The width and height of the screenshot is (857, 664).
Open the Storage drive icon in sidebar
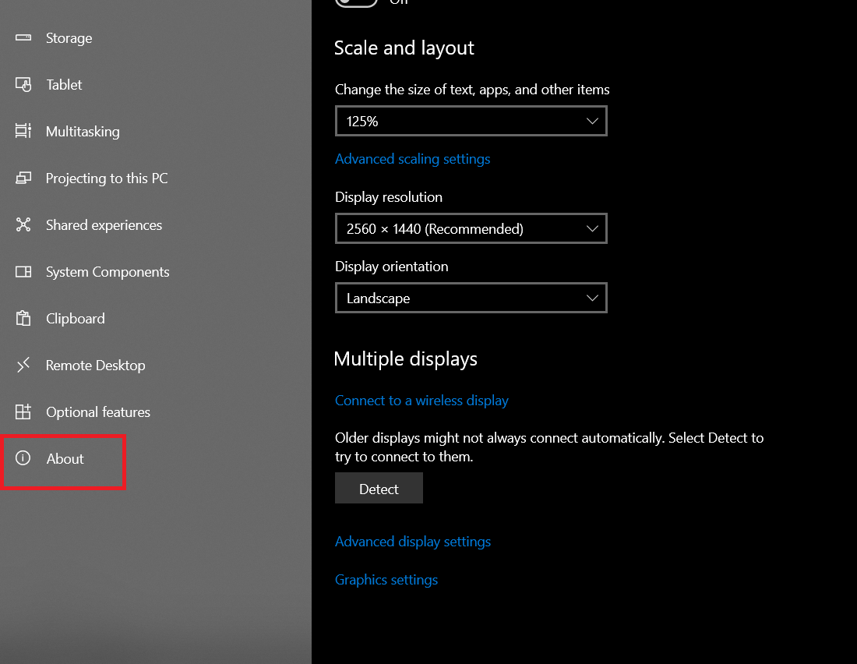pyautogui.click(x=23, y=38)
